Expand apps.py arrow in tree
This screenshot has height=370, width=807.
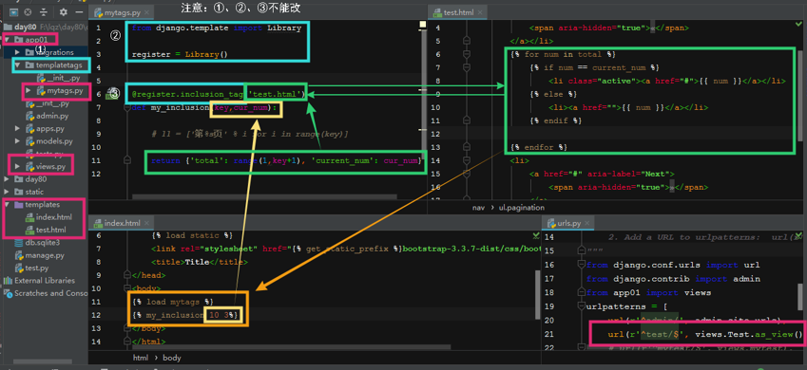17,128
